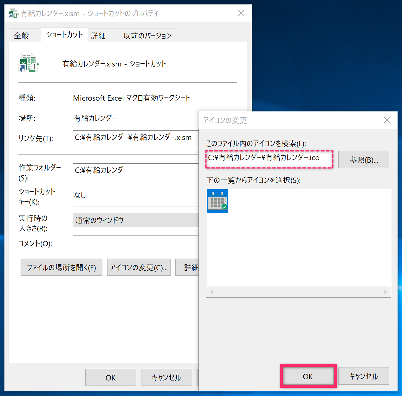Click キャンセル in the properties window
Screen dimensions: 402x396
tap(166, 378)
